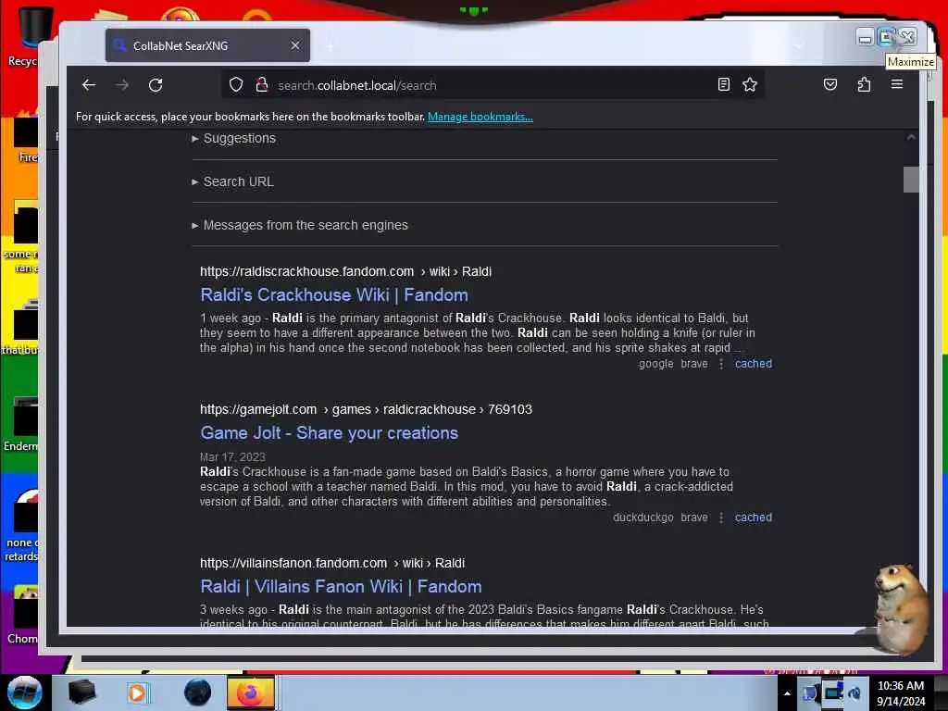Open the Windows Start orb
This screenshot has height=711, width=948.
24,692
